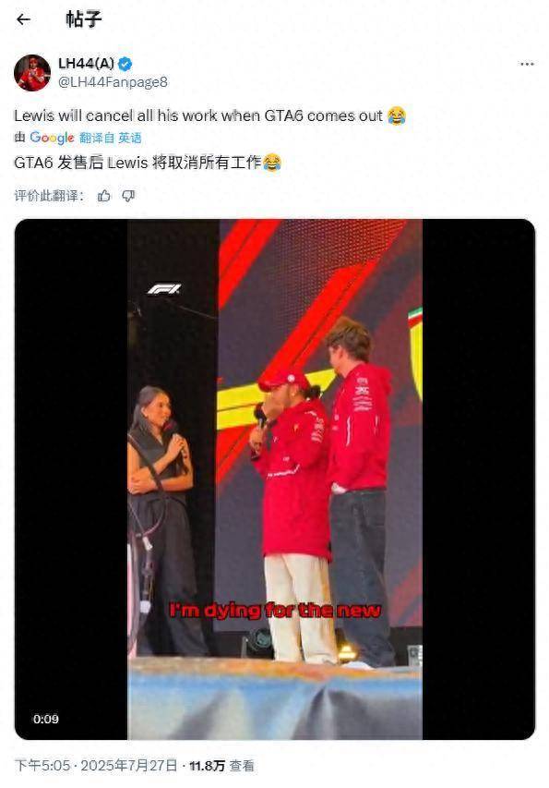Screen dimensions: 549x788
Task: Click the laughing emoji in translated text
Action: click(272, 163)
